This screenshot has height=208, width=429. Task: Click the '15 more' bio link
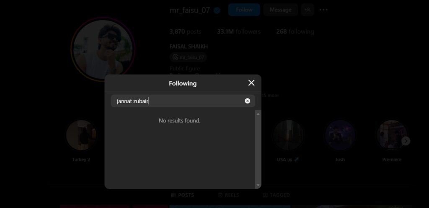(x=270, y=96)
